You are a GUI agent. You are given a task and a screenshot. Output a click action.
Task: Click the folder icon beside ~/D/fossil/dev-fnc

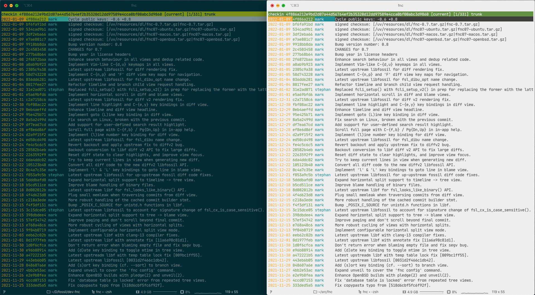[48, 292]
